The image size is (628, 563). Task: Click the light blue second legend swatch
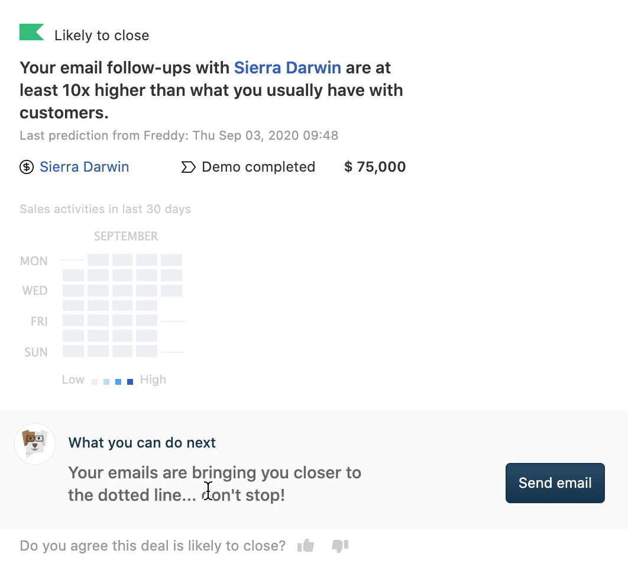(x=106, y=382)
